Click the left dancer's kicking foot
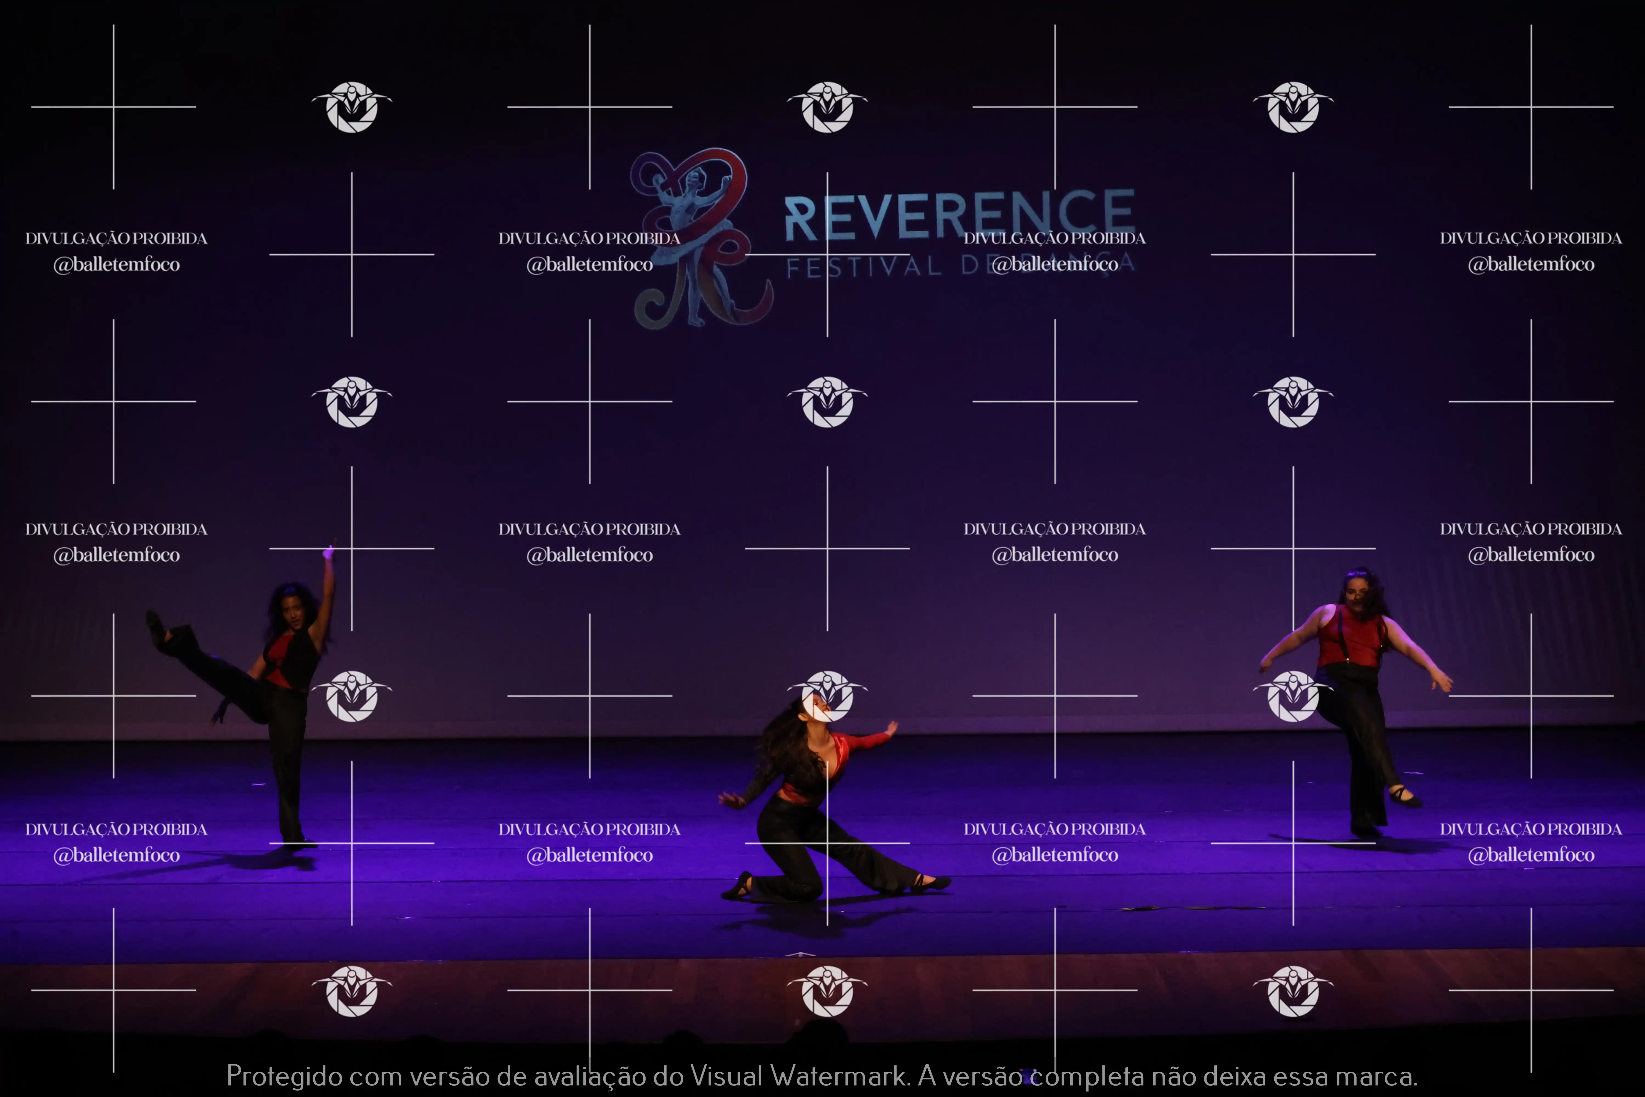1645x1097 pixels. tap(155, 625)
